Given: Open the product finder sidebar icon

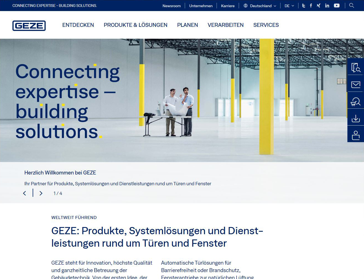Looking at the screenshot, I should [356, 67].
